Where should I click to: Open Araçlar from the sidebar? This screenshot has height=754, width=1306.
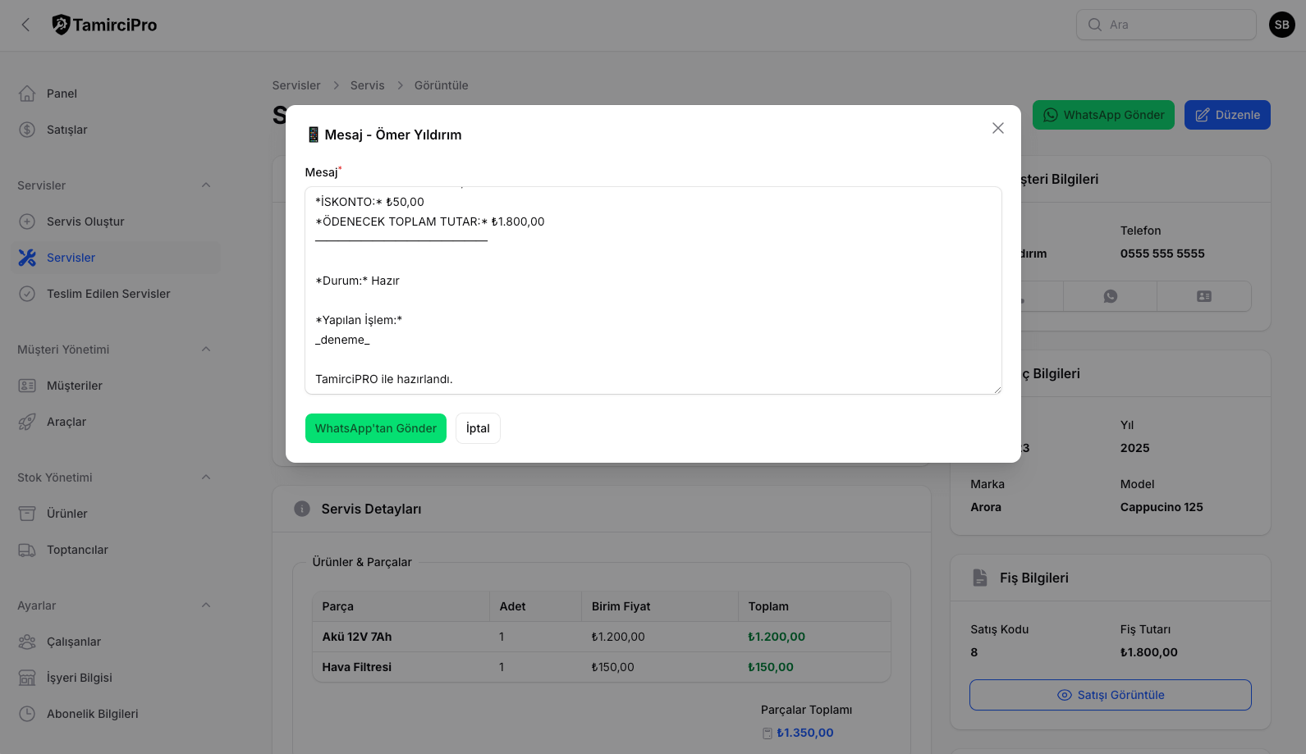point(66,422)
